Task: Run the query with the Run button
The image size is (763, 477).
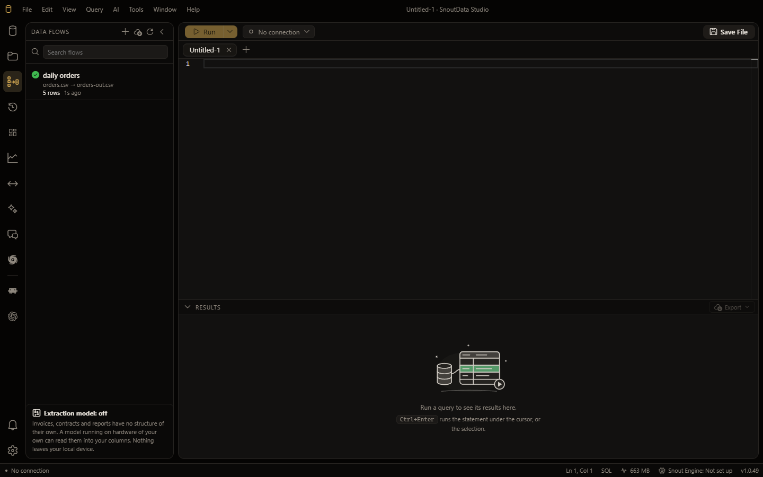Action: point(204,32)
